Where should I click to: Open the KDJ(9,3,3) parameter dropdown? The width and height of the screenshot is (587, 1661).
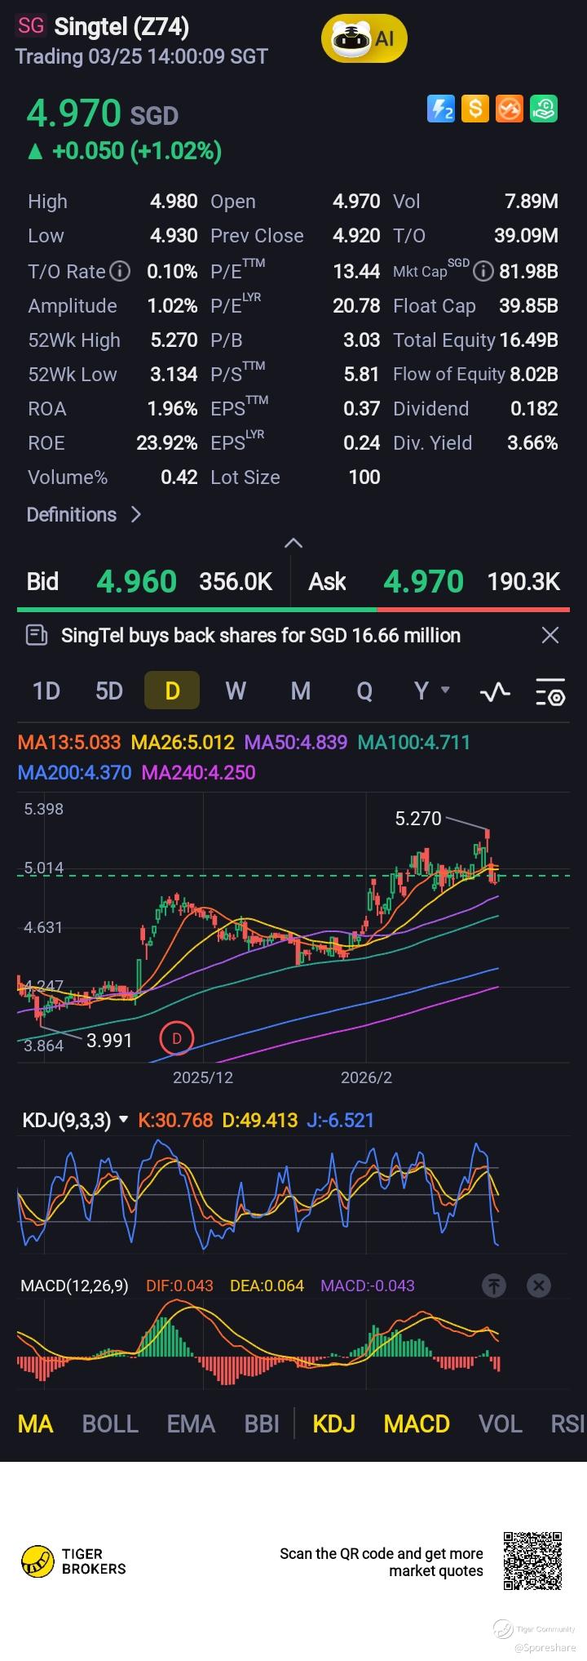click(x=76, y=1120)
